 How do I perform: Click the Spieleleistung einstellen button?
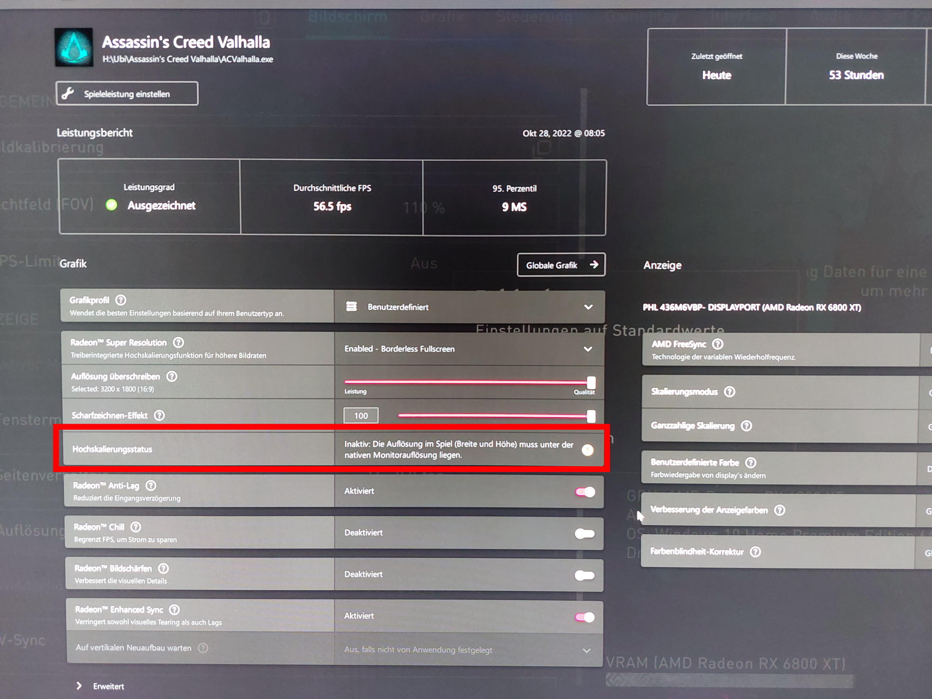(127, 94)
